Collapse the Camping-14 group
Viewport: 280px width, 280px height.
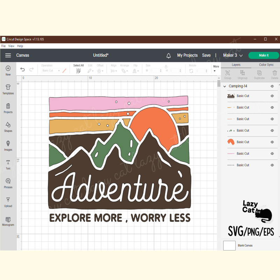click(x=224, y=86)
